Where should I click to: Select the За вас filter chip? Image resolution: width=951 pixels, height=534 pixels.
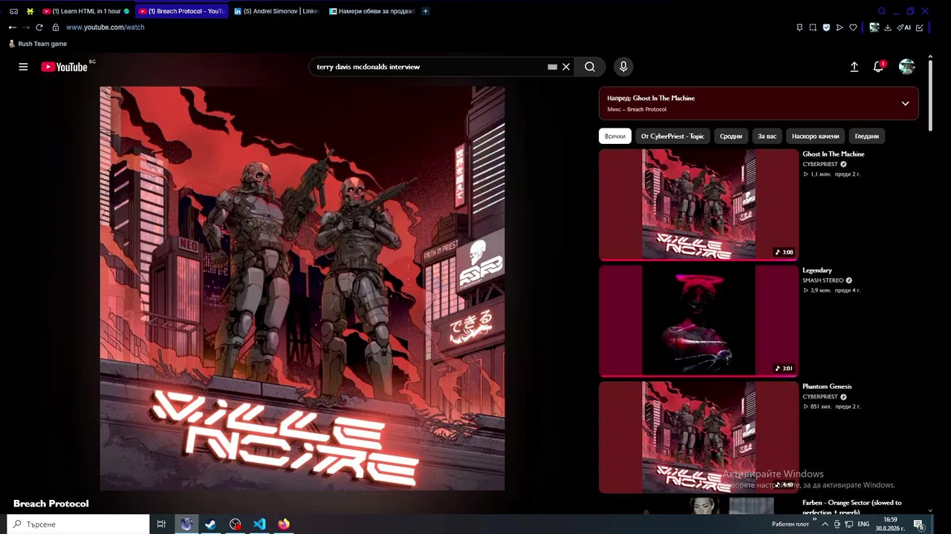[767, 136]
